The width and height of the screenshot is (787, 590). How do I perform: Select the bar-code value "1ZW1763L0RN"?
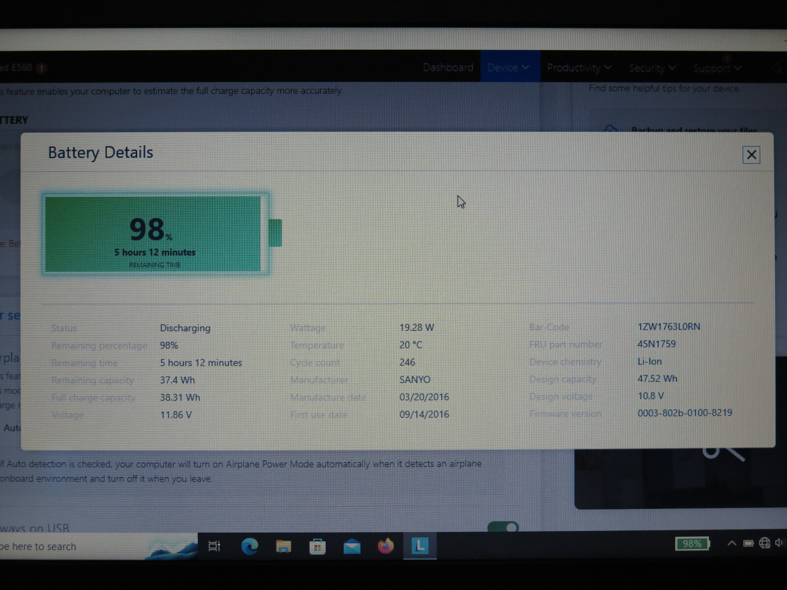[669, 326]
